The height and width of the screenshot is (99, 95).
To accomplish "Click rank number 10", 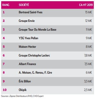I will pos(5,90).
